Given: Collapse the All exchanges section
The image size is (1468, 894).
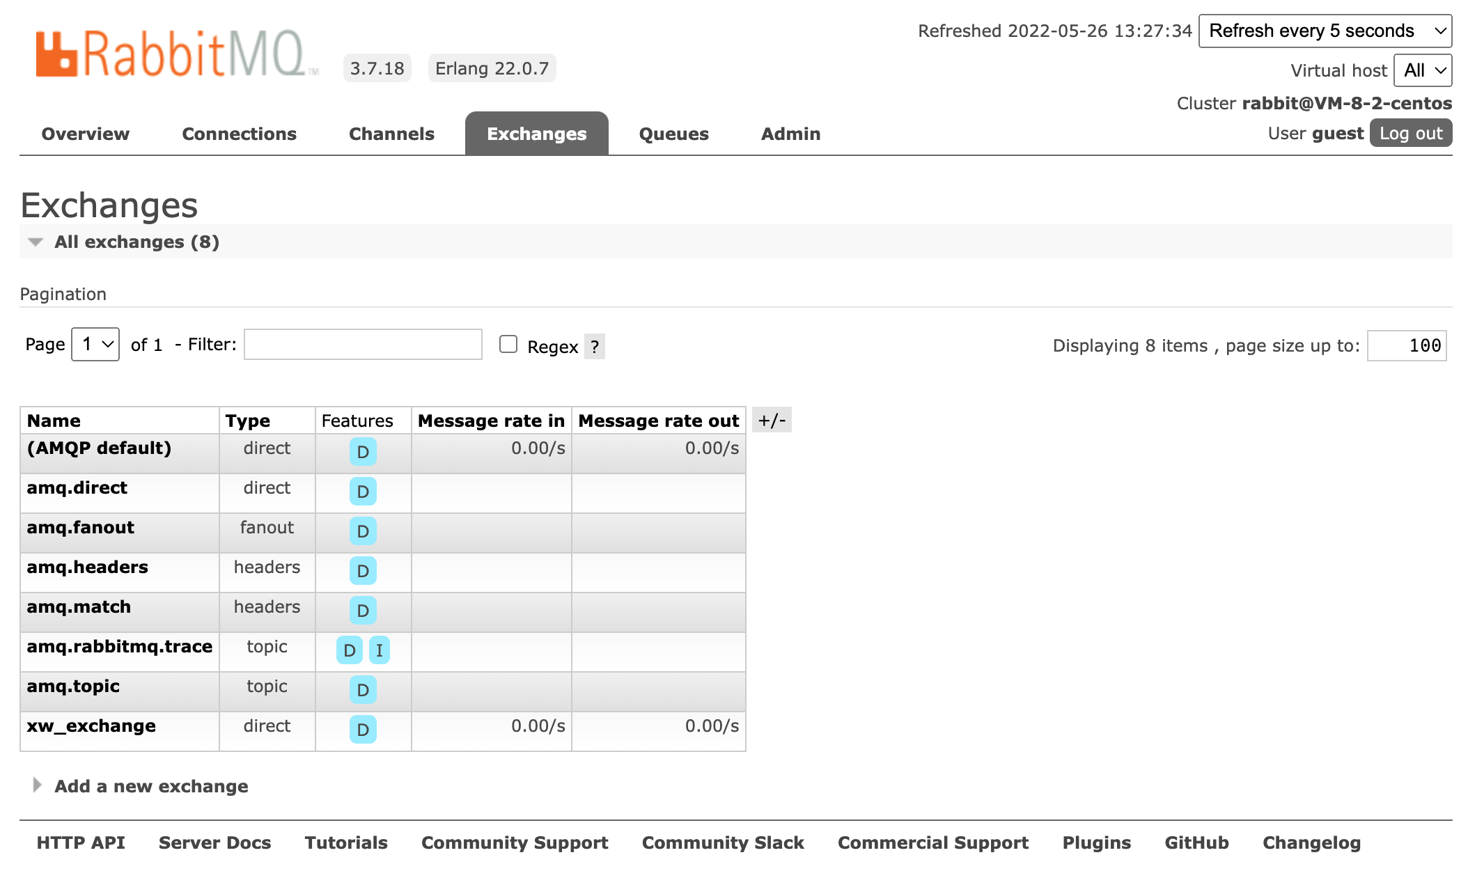Looking at the screenshot, I should (136, 242).
